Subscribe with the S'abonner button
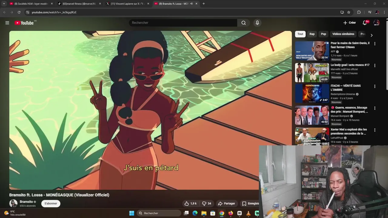 point(51,203)
